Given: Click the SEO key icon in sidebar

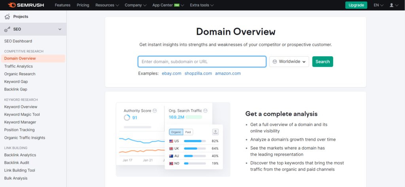Looking at the screenshot, I should point(7,29).
